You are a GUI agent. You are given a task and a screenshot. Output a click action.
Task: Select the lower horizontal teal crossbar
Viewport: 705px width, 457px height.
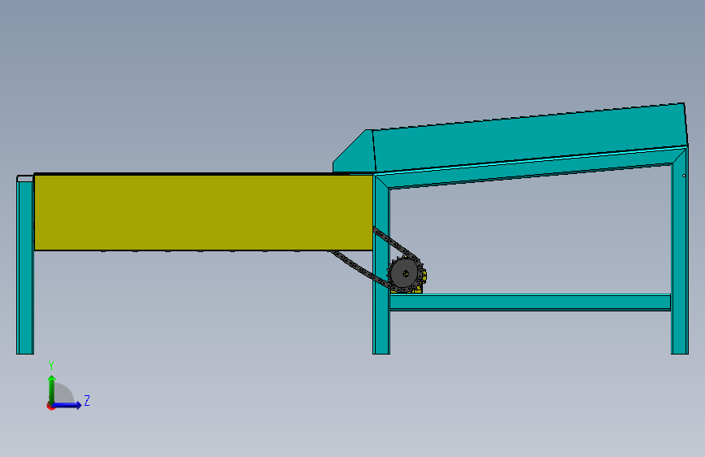coord(530,302)
